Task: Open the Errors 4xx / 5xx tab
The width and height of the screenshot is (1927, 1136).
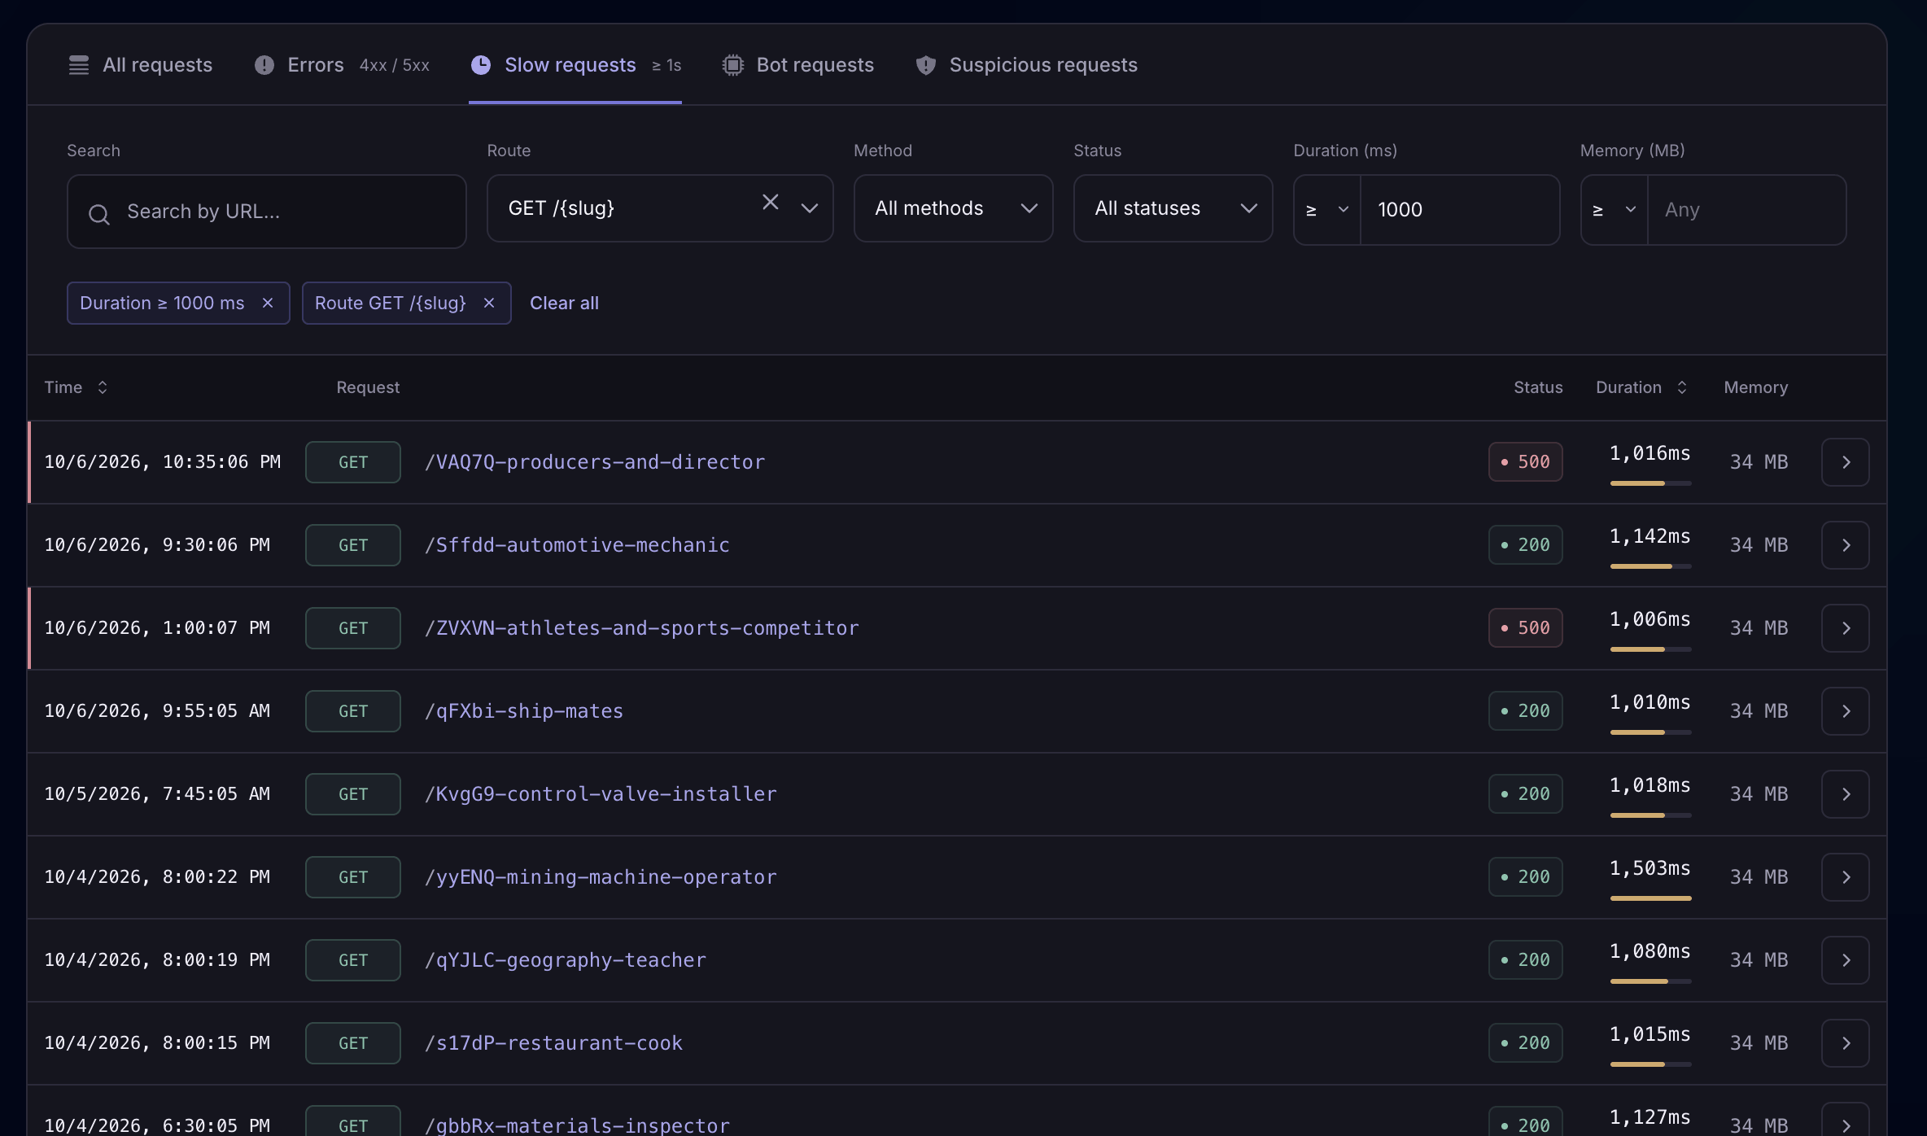Action: coord(342,65)
